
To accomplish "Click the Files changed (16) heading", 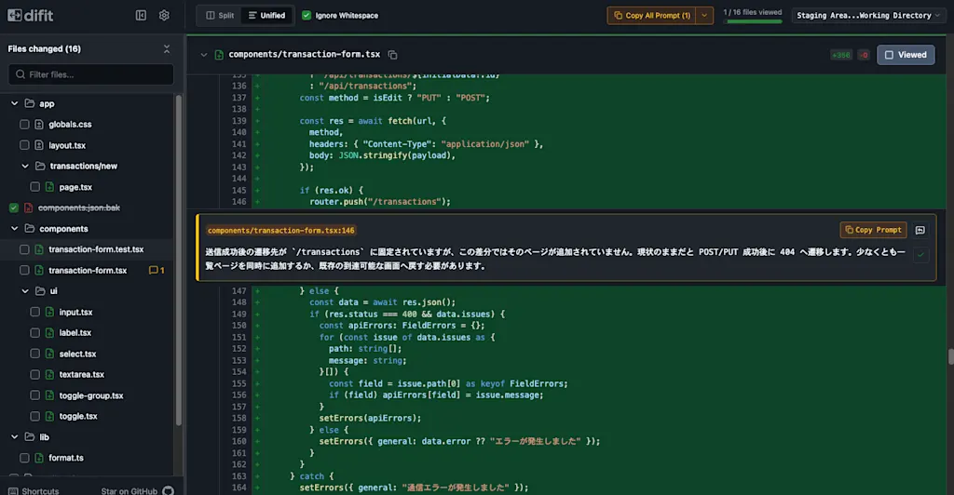I will 45,48.
